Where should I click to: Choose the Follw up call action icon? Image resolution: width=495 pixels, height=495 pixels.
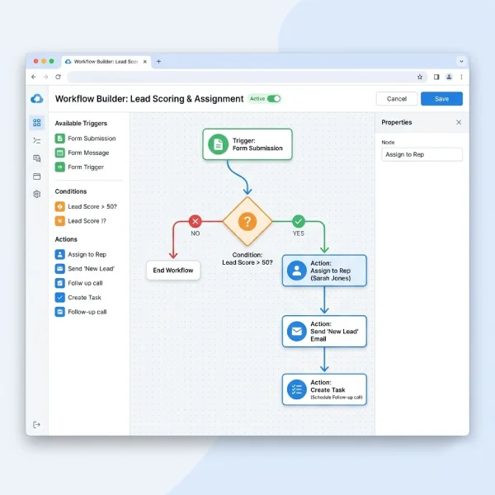pos(60,283)
